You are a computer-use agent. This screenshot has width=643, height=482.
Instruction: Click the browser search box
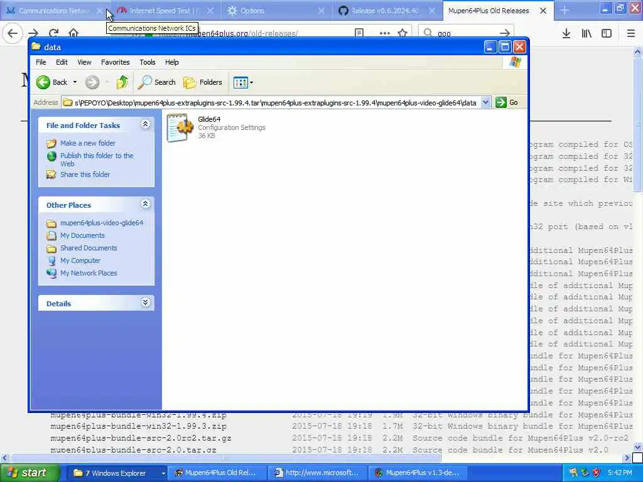[465, 33]
